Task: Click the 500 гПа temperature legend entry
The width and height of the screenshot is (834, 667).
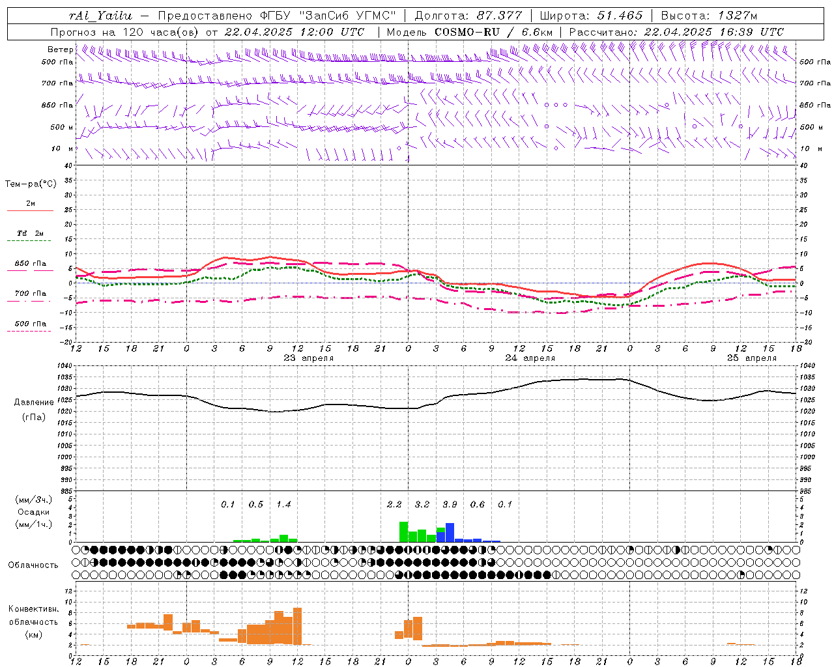Action: [30, 324]
